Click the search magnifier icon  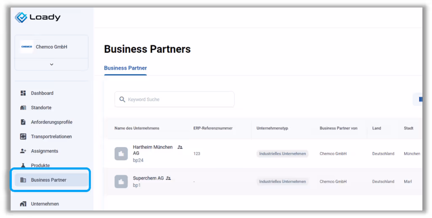(x=122, y=100)
